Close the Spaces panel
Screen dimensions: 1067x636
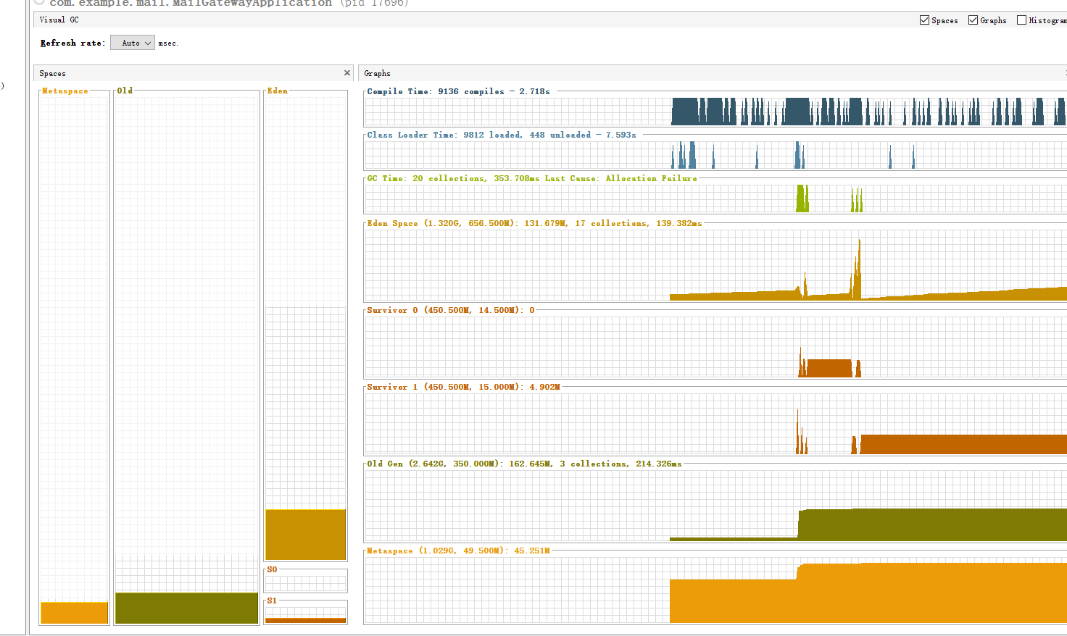347,73
